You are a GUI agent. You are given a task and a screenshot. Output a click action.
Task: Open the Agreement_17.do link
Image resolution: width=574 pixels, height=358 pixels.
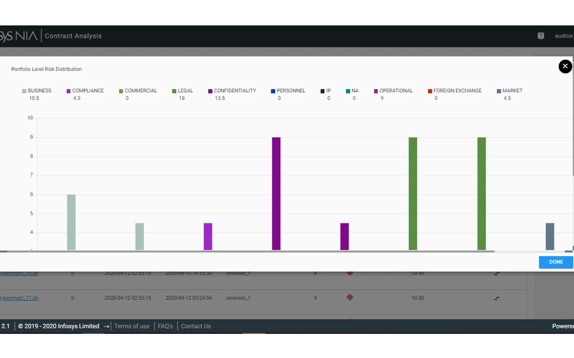[19, 298]
